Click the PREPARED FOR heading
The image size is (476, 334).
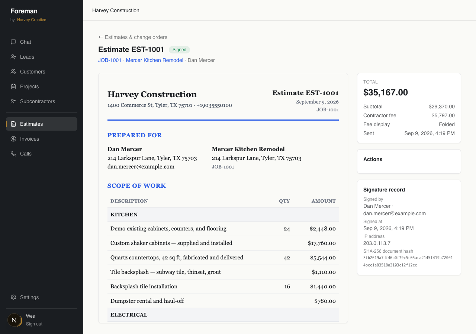coord(135,135)
